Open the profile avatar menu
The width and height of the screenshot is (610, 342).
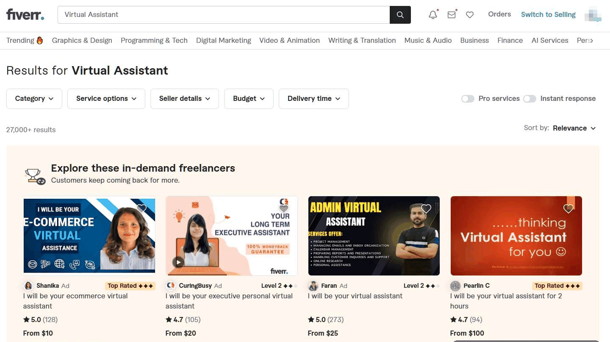pyautogui.click(x=593, y=15)
